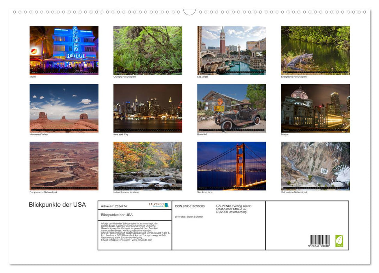Image resolution: width=379 pixels, height=273 pixels.
Task: Select the Las Vegas preview image
Action: (231, 50)
